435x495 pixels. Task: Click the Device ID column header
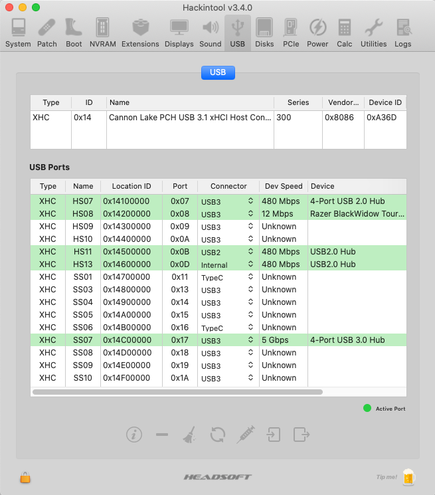(385, 102)
